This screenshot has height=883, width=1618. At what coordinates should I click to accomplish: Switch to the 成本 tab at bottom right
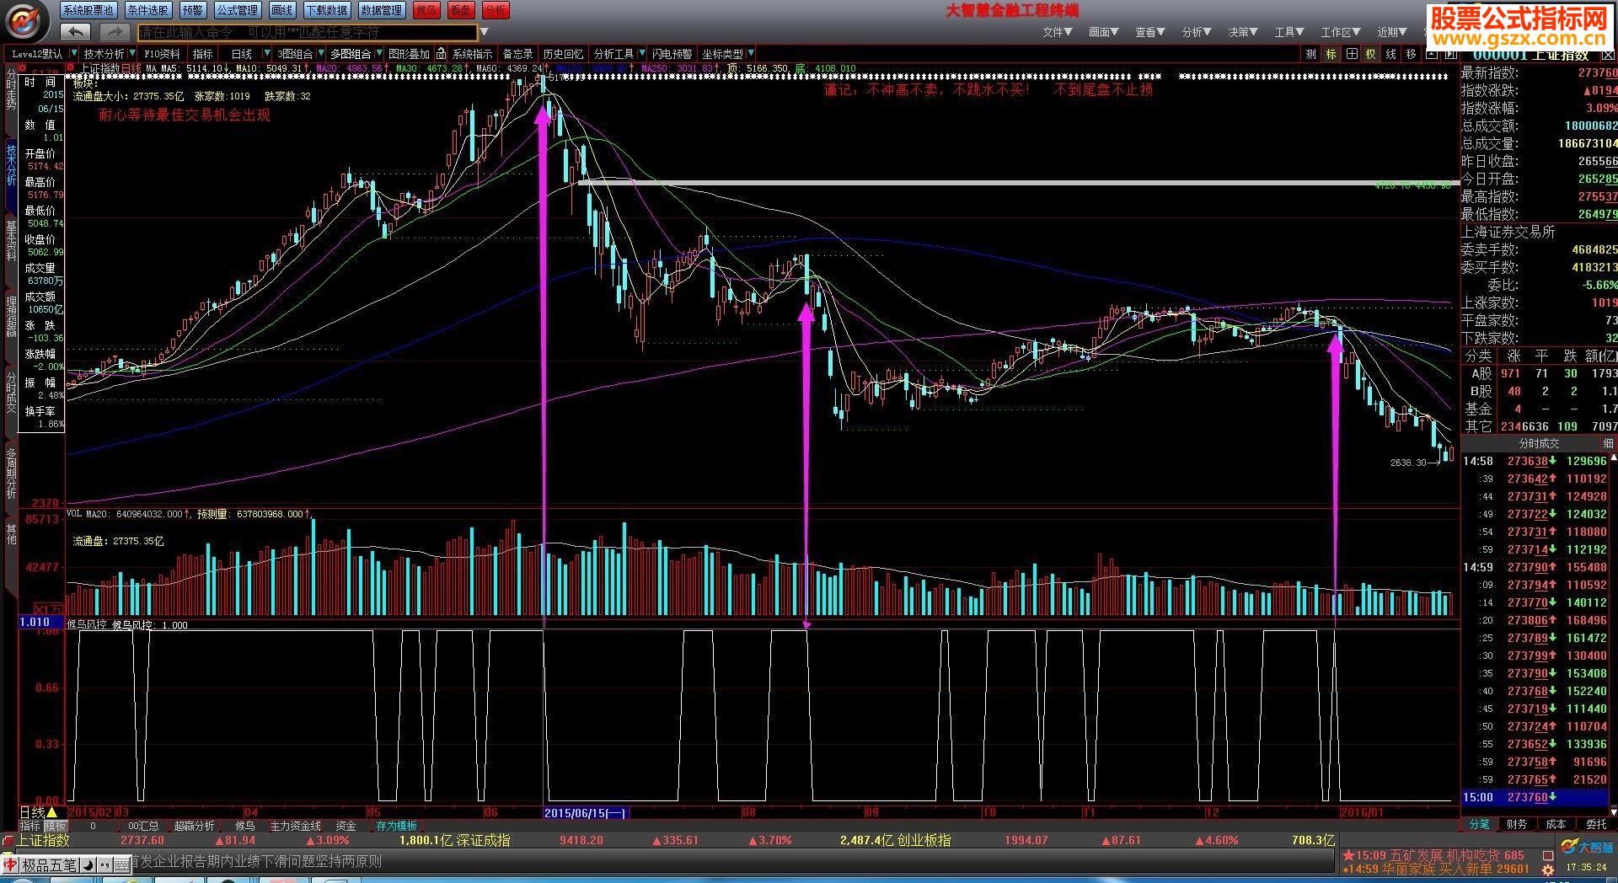pyautogui.click(x=1556, y=824)
